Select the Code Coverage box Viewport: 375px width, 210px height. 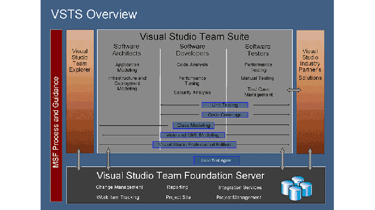pos(225,114)
